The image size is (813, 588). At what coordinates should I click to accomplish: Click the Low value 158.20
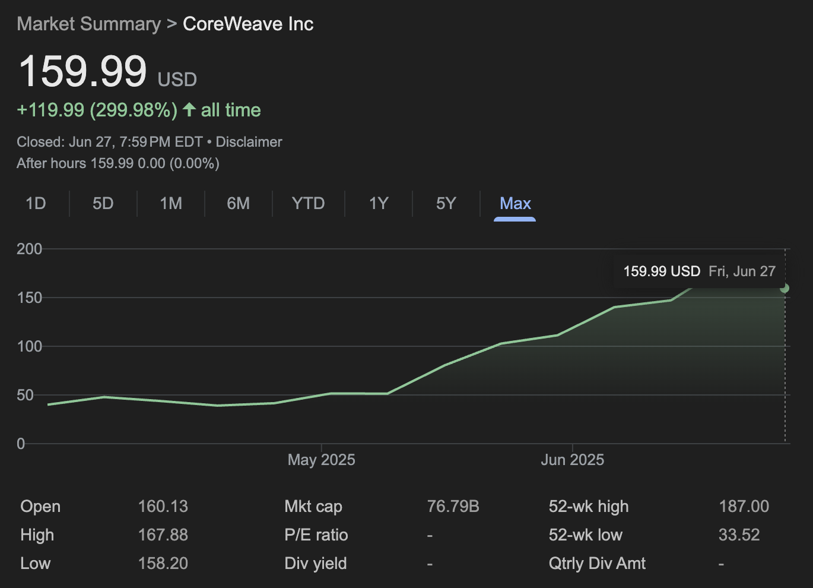tap(163, 564)
